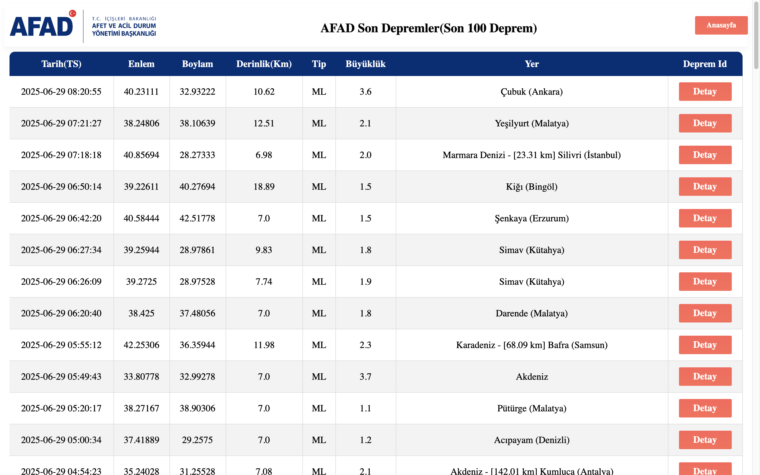Click place Karadeniz - Bafra (Samsun)
The width and height of the screenshot is (760, 475).
tap(532, 345)
